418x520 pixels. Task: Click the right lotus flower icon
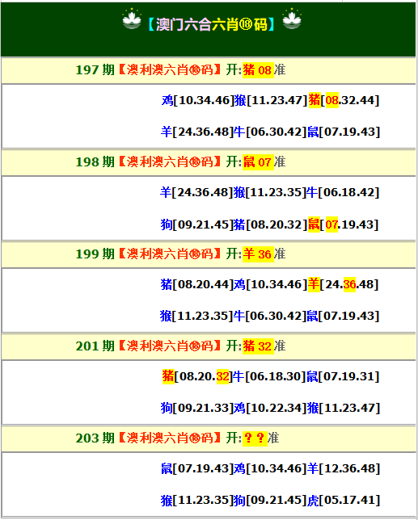tap(292, 19)
